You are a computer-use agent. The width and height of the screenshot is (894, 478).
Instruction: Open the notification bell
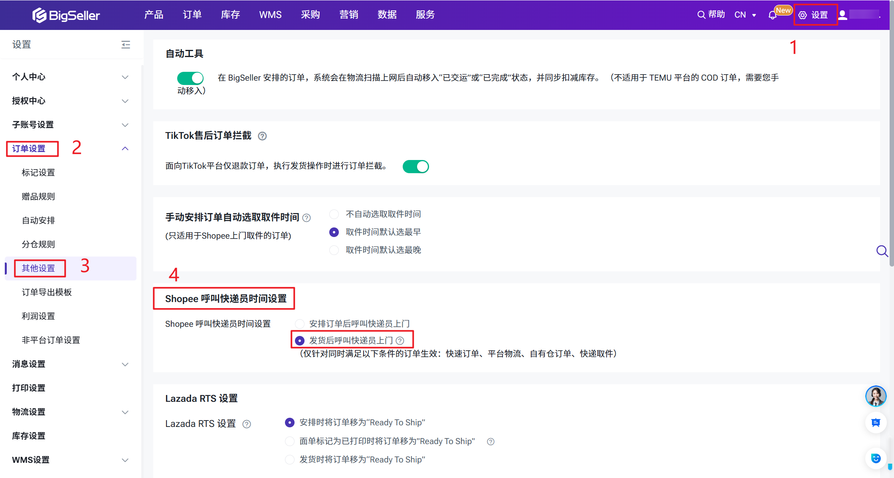772,15
